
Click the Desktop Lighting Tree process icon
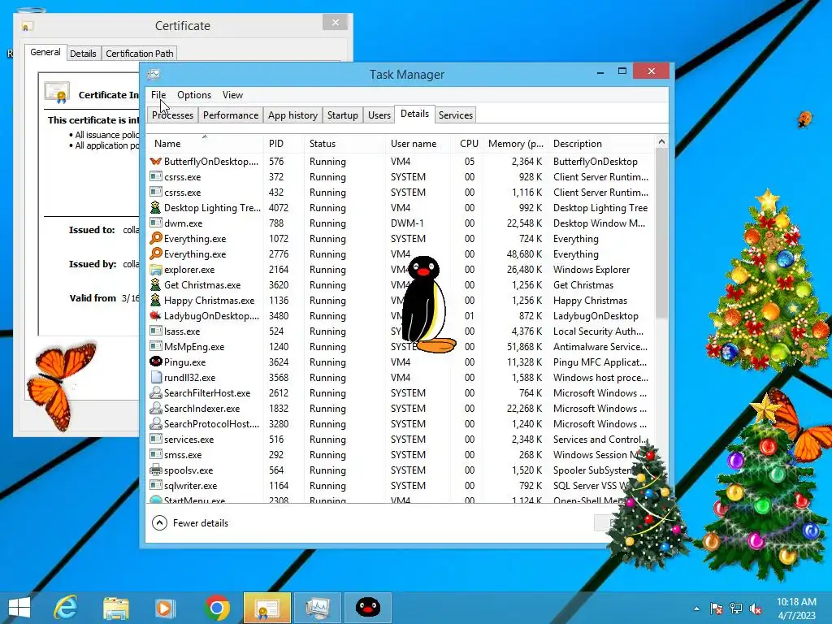(x=155, y=207)
